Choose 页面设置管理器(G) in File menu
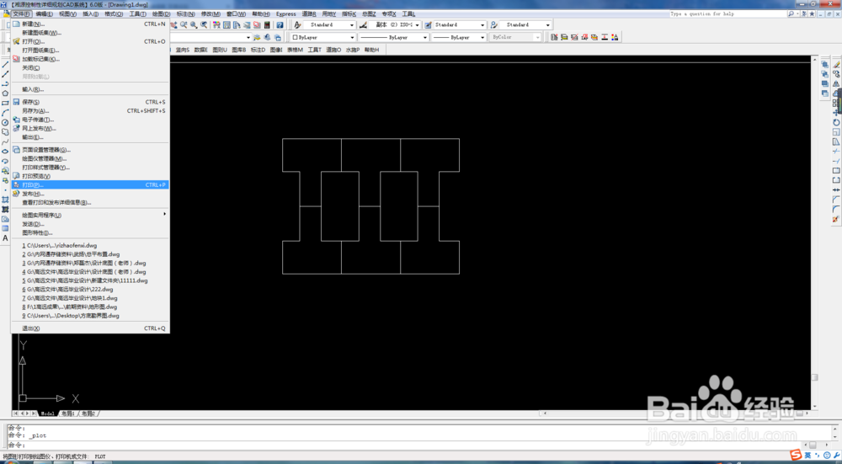Image resolution: width=842 pixels, height=464 pixels. pos(90,150)
